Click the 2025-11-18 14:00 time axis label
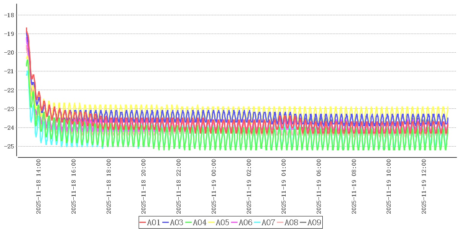Viewport: 461px width, 229px height. [38, 187]
